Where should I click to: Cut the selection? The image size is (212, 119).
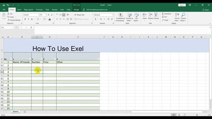click(x=10, y=14)
